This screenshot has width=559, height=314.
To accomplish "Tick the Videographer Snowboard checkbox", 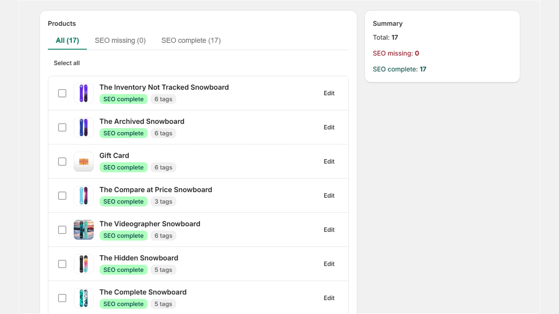I will [62, 230].
